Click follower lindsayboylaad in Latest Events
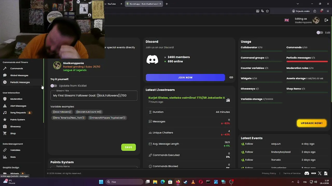The image size is (332, 186). (x=281, y=152)
